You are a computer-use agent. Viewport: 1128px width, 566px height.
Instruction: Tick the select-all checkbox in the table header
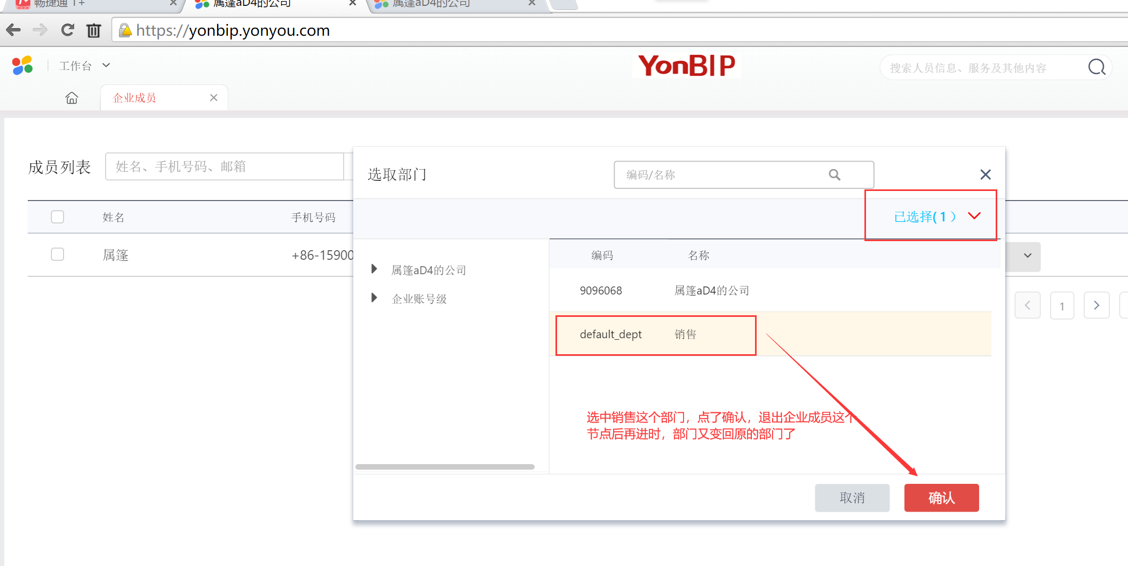[58, 217]
